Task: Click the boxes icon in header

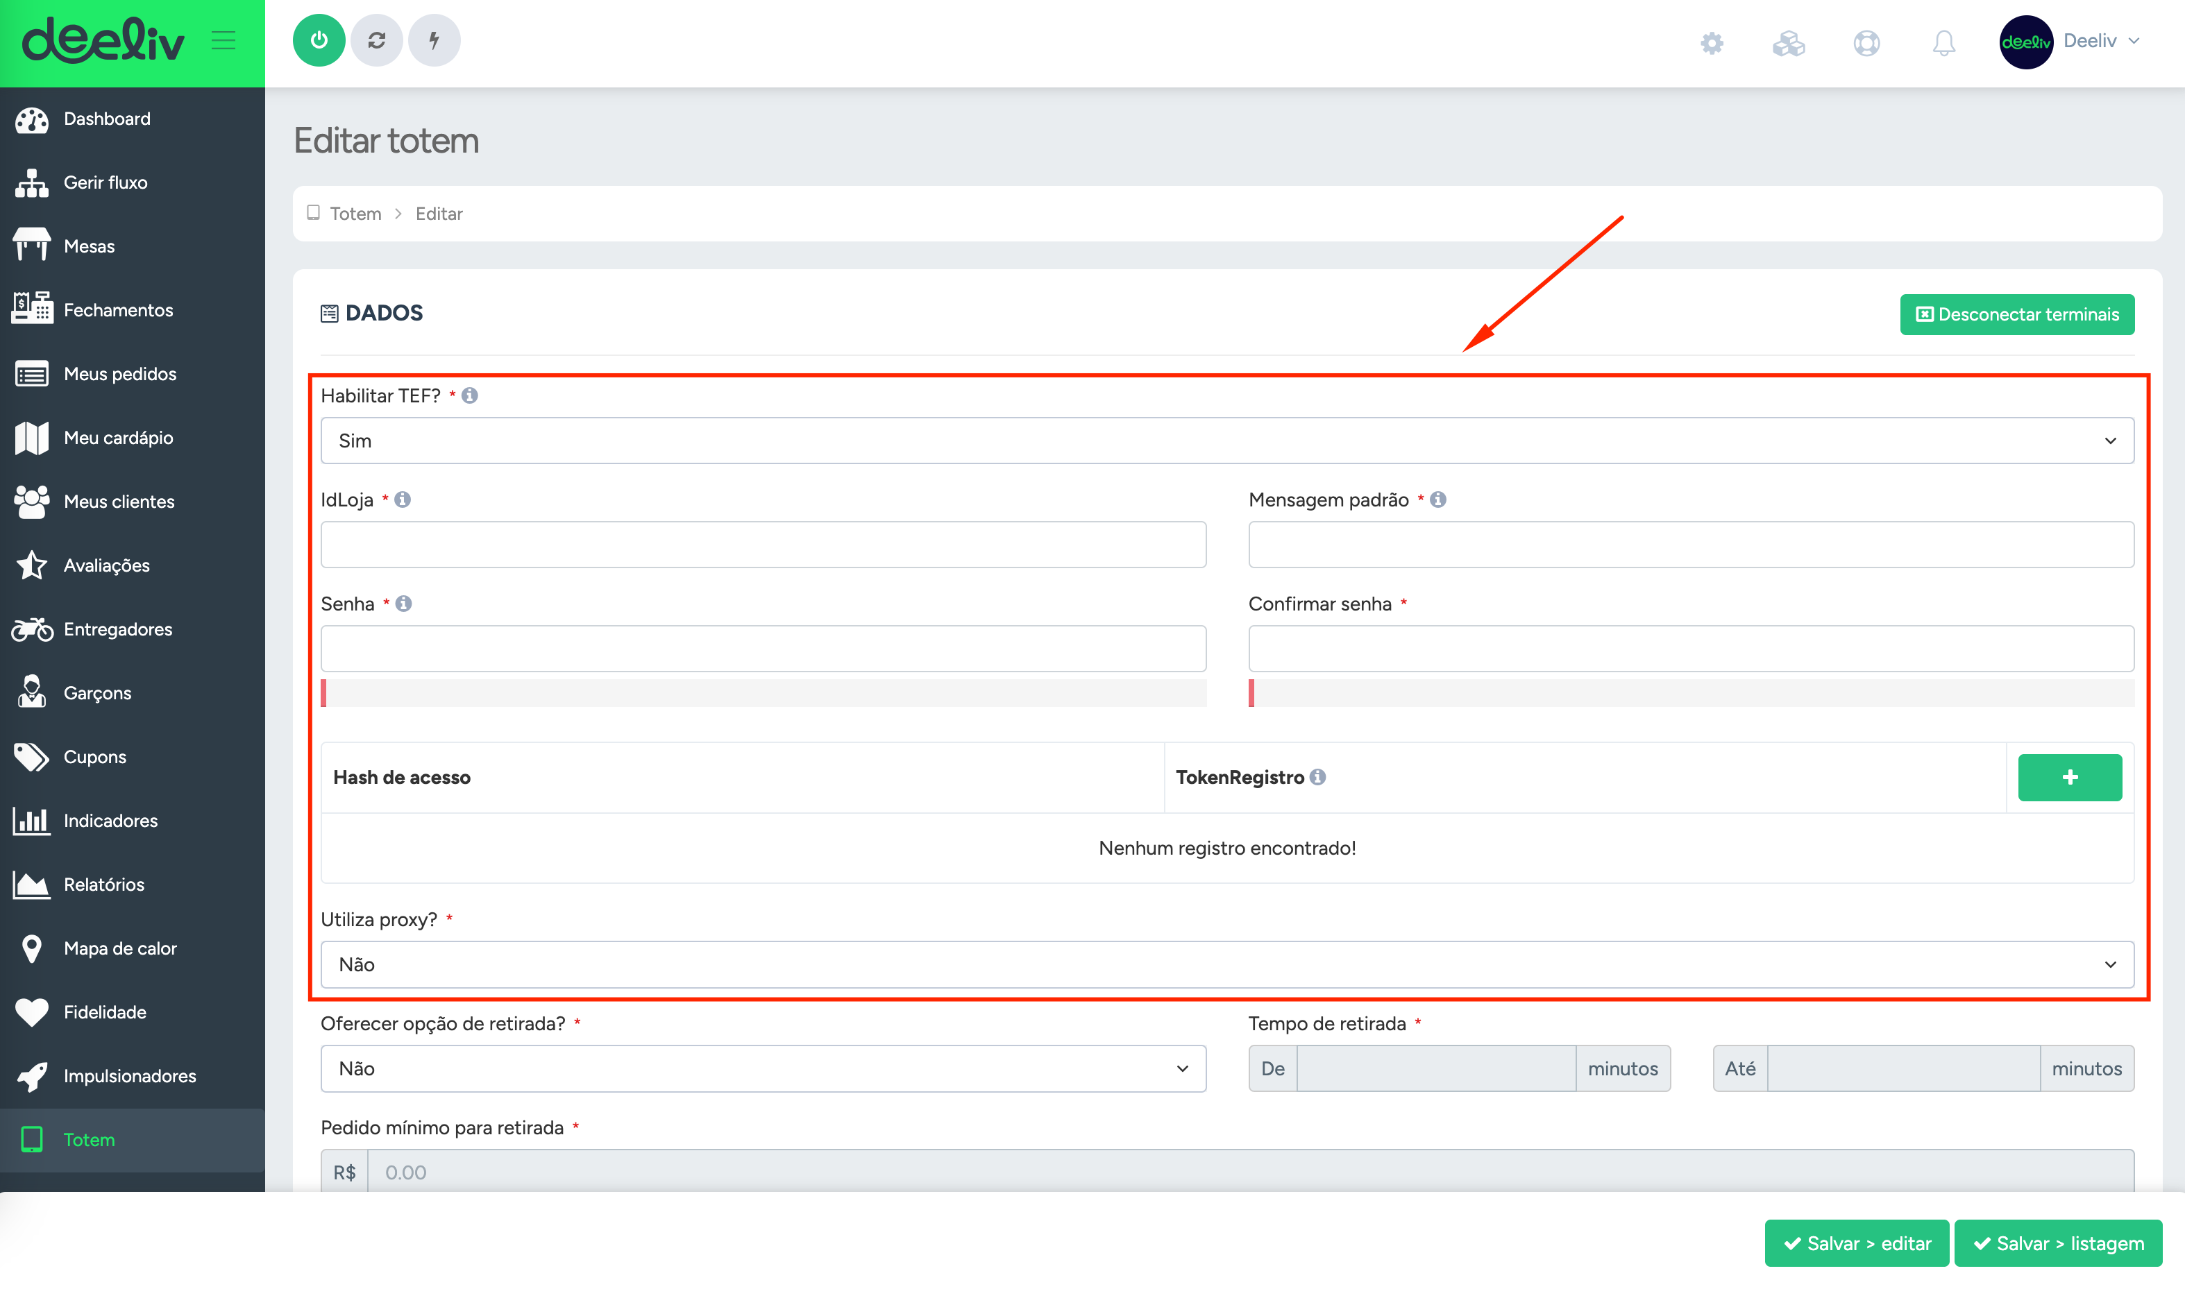Action: coord(1789,42)
